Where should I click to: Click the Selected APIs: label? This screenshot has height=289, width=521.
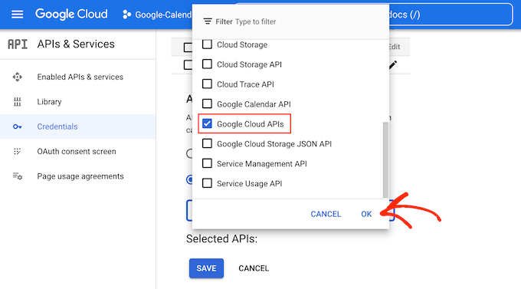tap(221, 238)
